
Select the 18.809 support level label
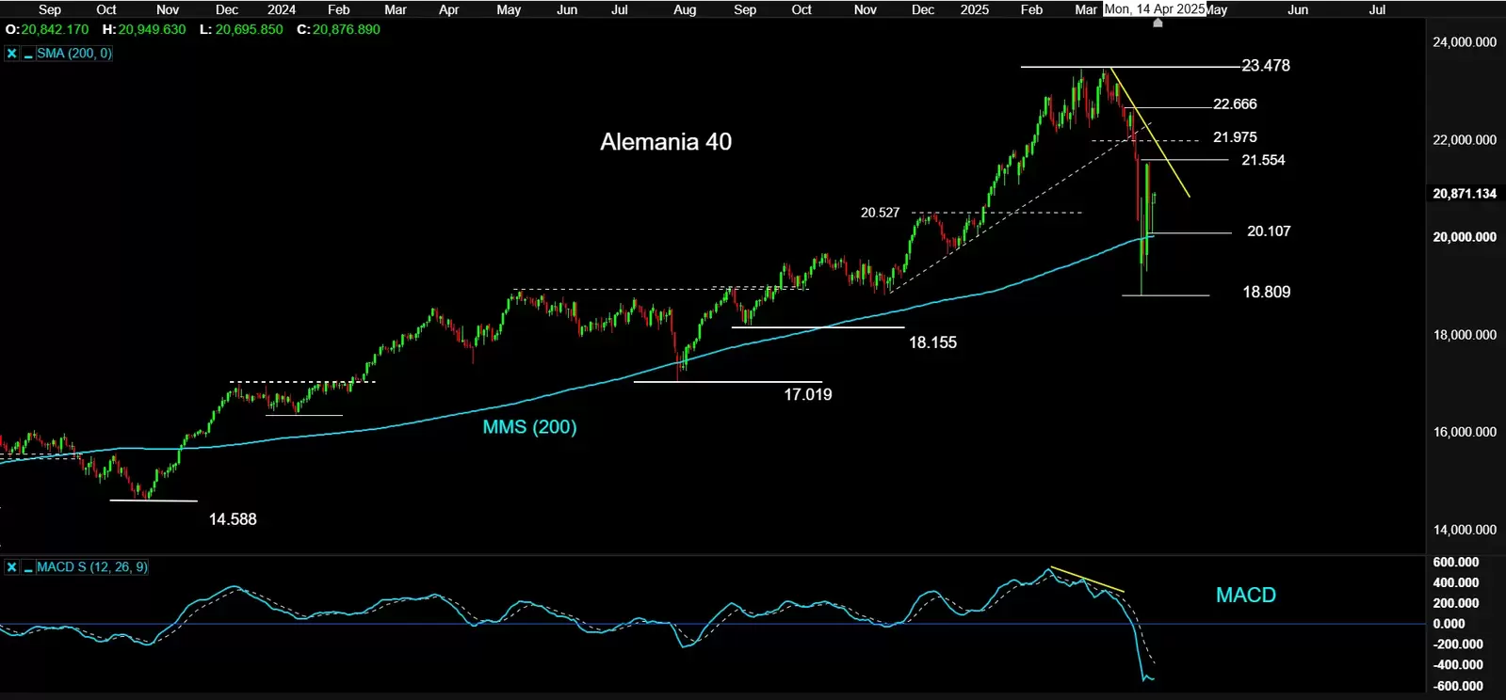click(1266, 292)
